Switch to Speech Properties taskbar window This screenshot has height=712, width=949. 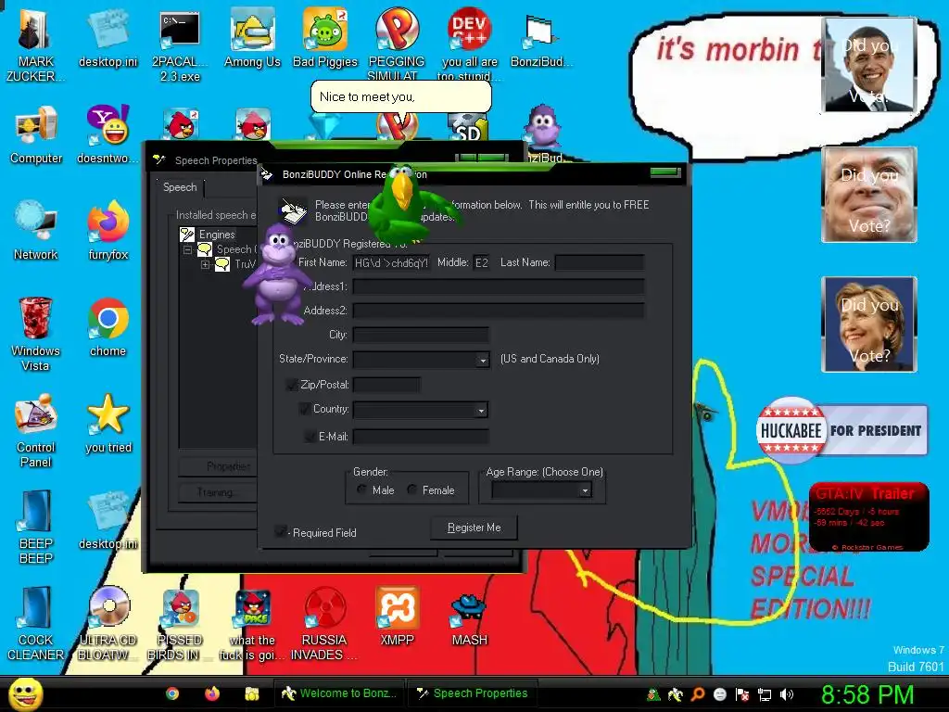coord(472,693)
